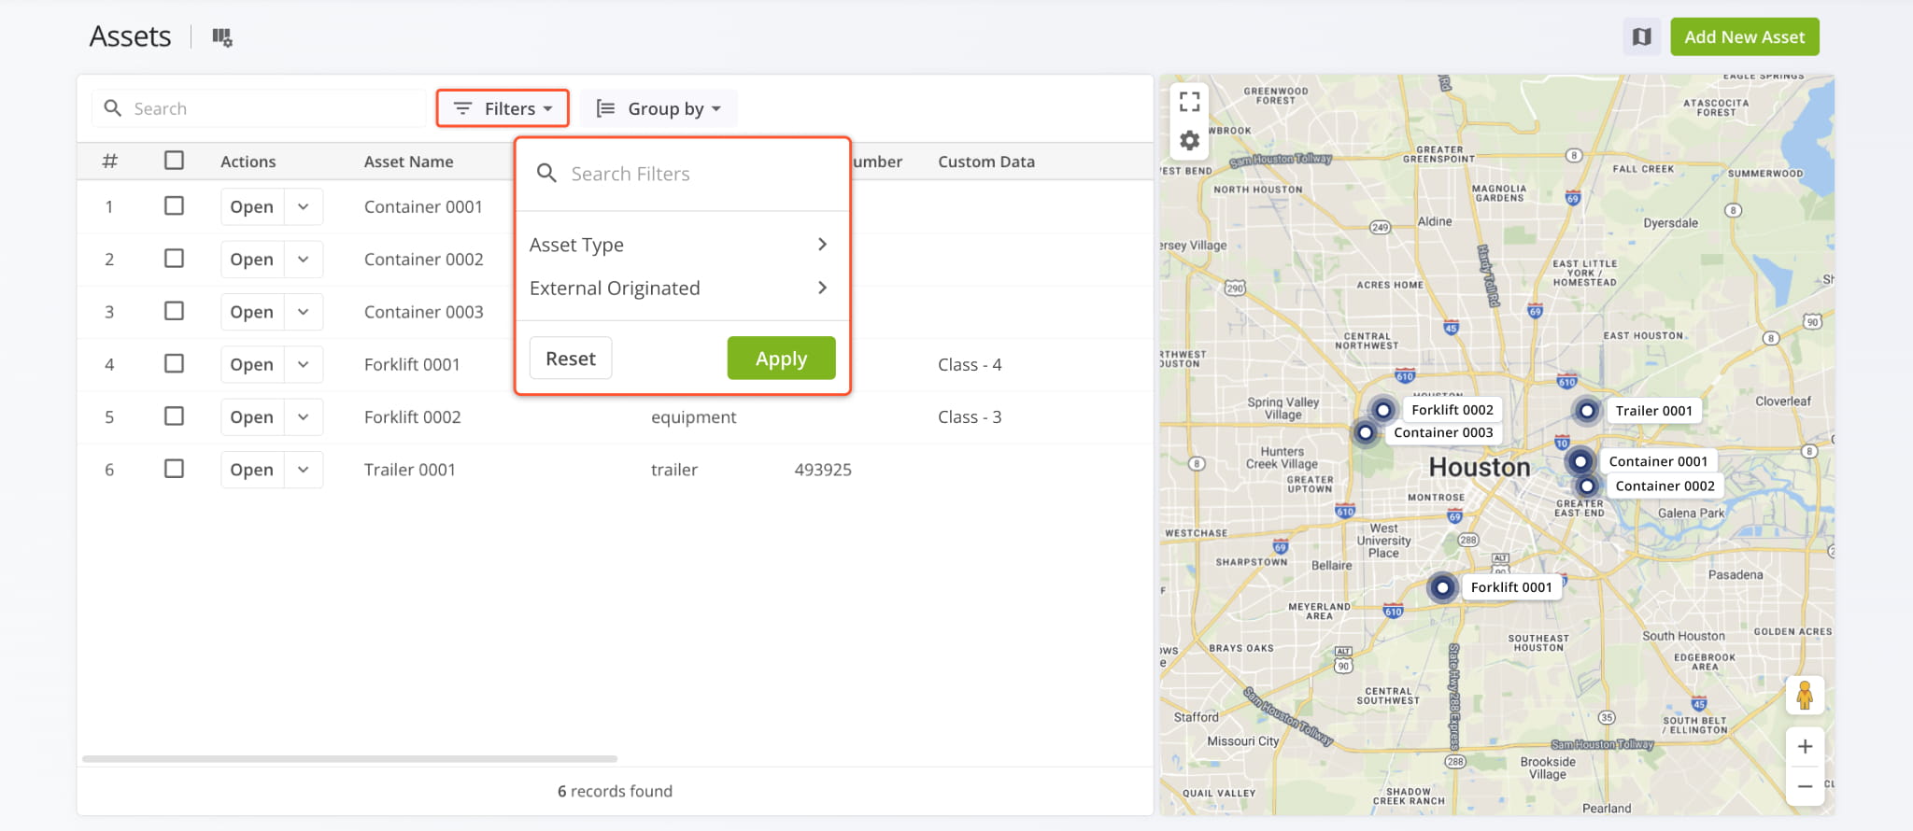The image size is (1913, 831).
Task: Open the column settings icon beside Assets
Action: (221, 37)
